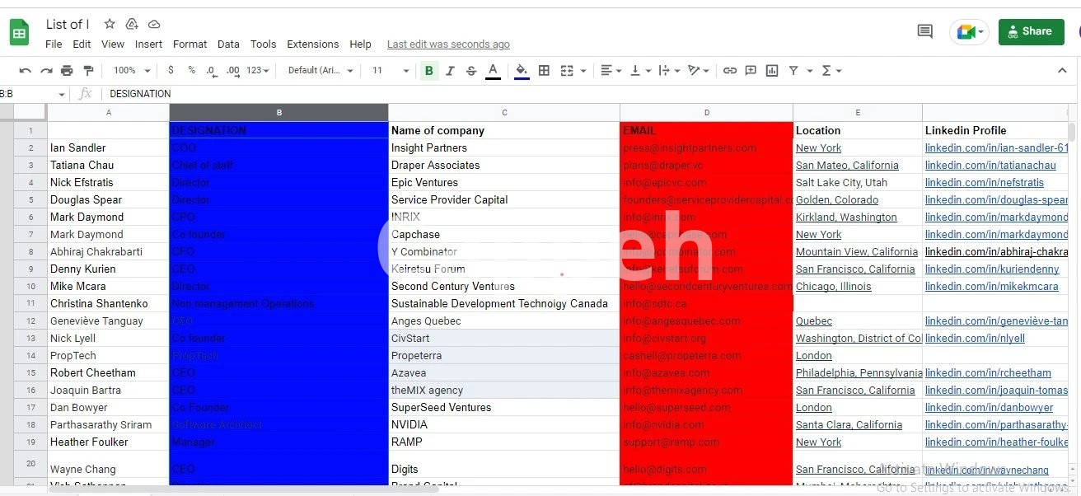Toggle strikethrough formatting

(x=471, y=71)
